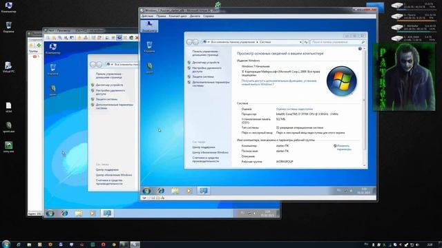
Task: Open the Компакт-диск menu in Virtual PC
Action: pos(177,16)
